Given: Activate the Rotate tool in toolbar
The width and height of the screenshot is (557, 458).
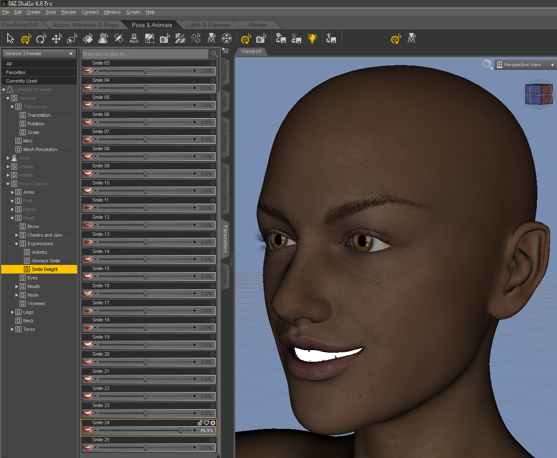Looking at the screenshot, I should tap(41, 39).
